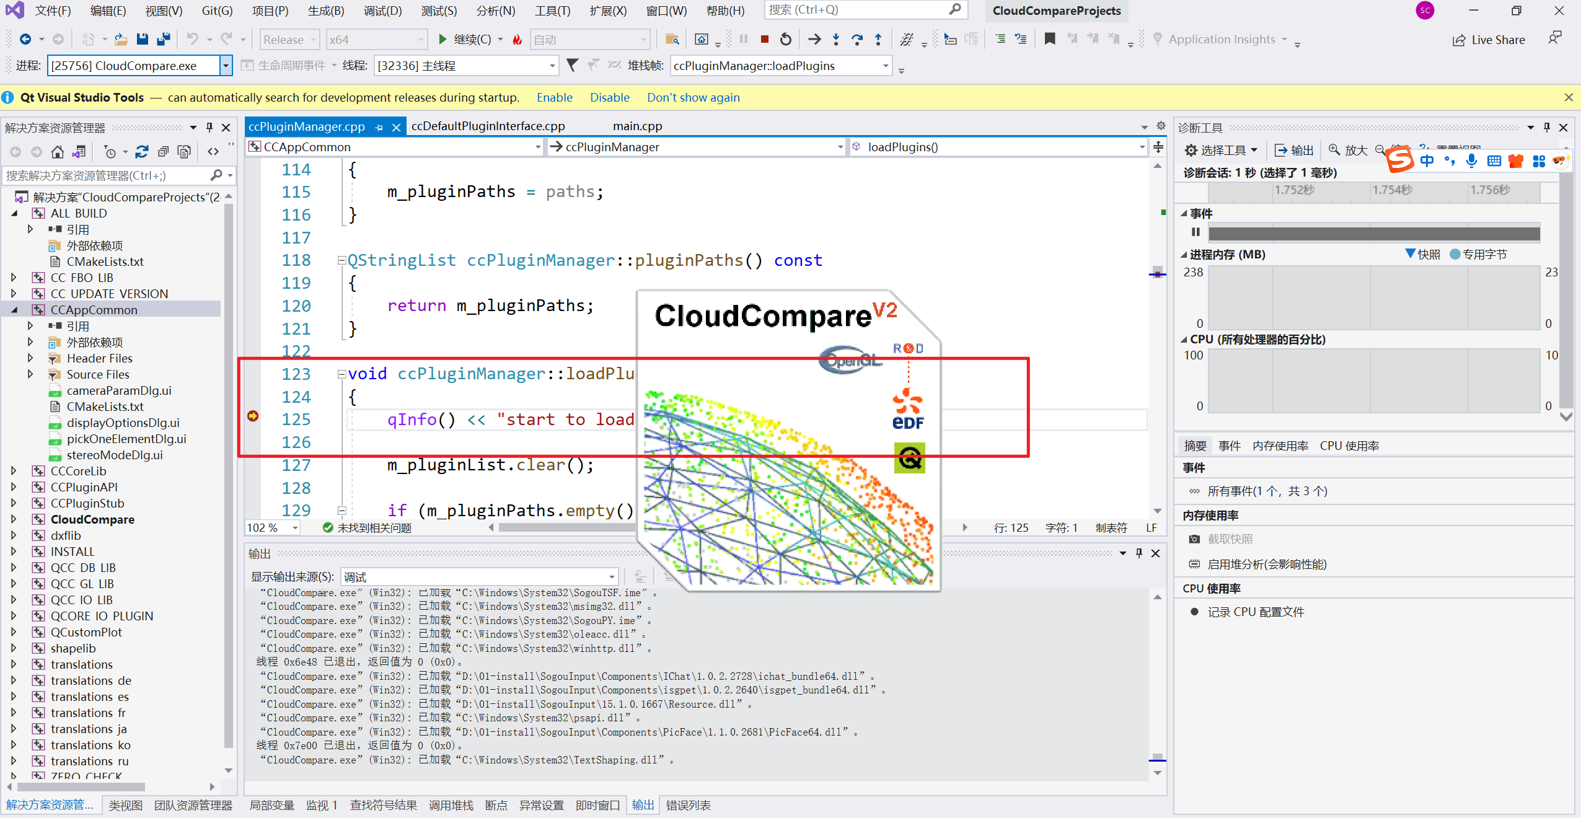Focus the Solution Explorer search box
The image size is (1581, 818).
click(x=107, y=175)
